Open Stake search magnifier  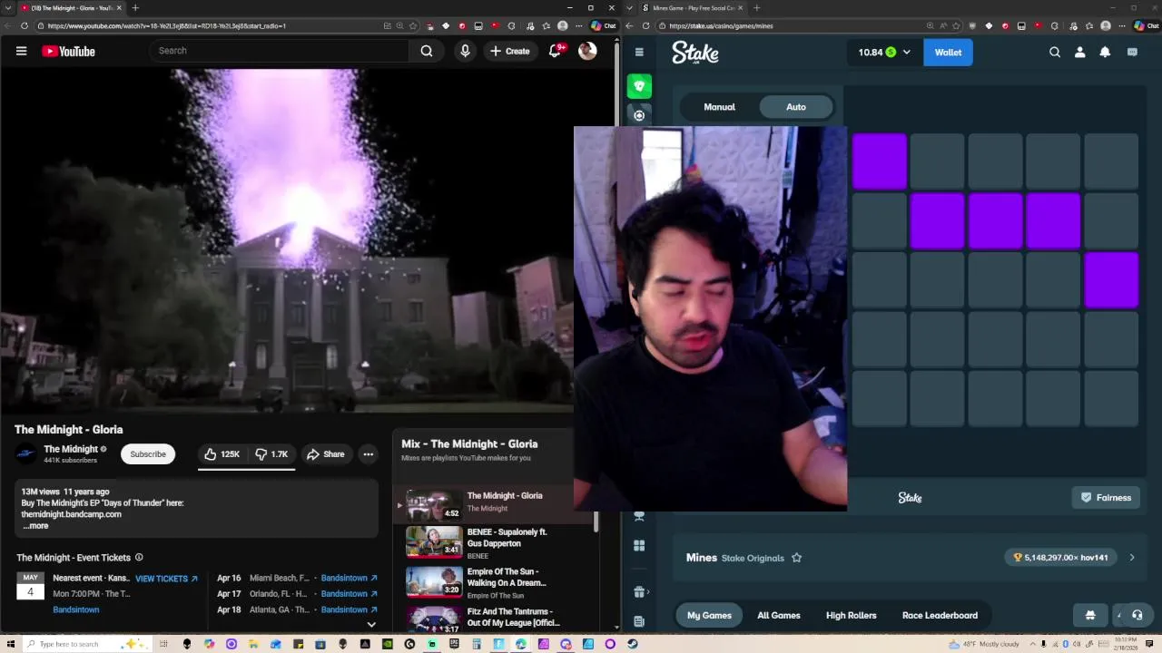1055,52
